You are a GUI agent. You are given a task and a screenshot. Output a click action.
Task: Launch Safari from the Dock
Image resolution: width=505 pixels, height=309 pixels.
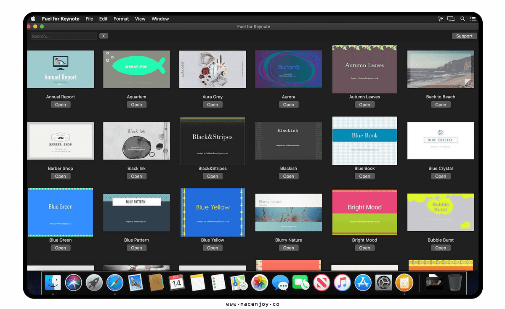114,283
